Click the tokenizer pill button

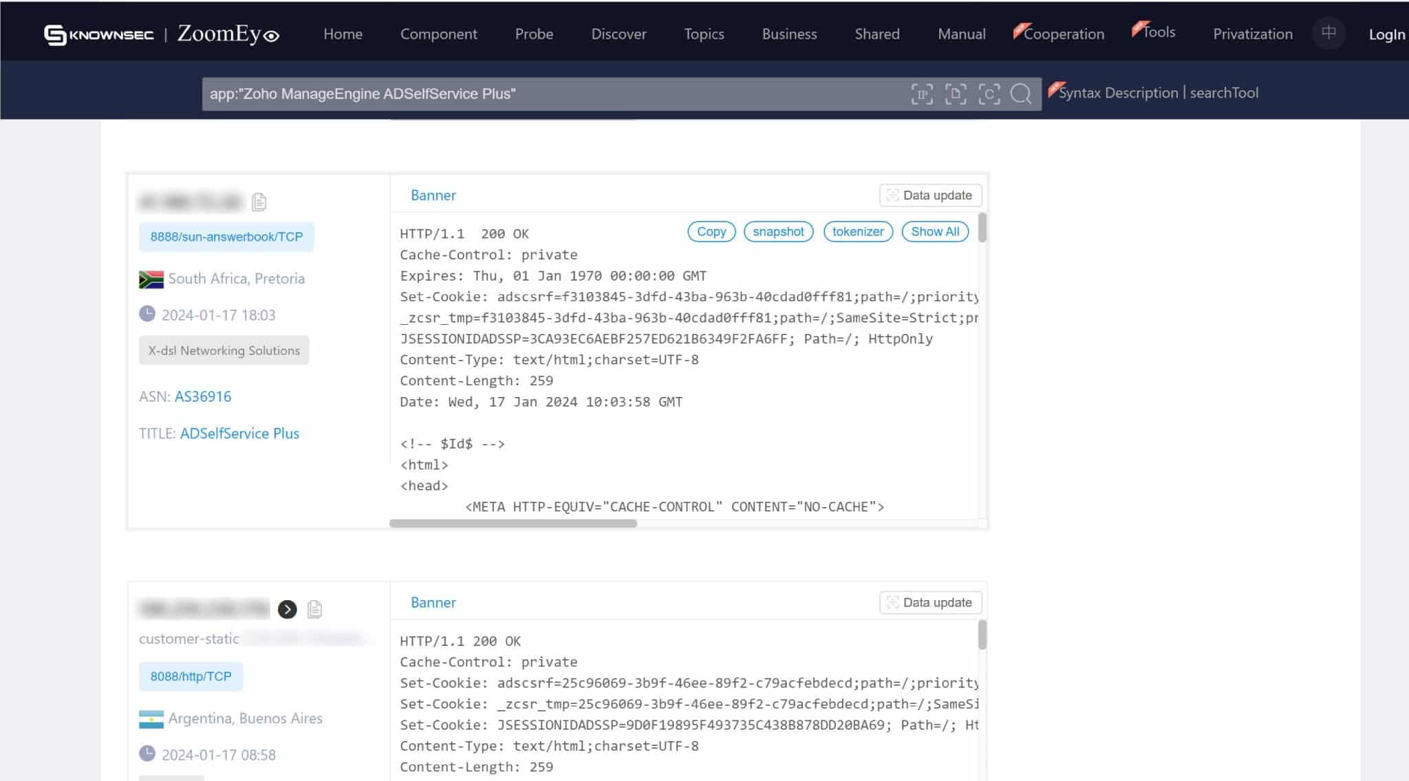click(857, 232)
